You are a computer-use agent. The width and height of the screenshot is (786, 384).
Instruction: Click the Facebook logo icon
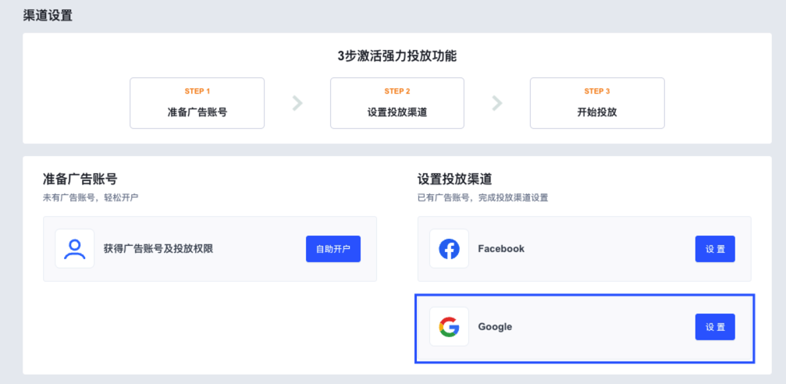coord(449,249)
